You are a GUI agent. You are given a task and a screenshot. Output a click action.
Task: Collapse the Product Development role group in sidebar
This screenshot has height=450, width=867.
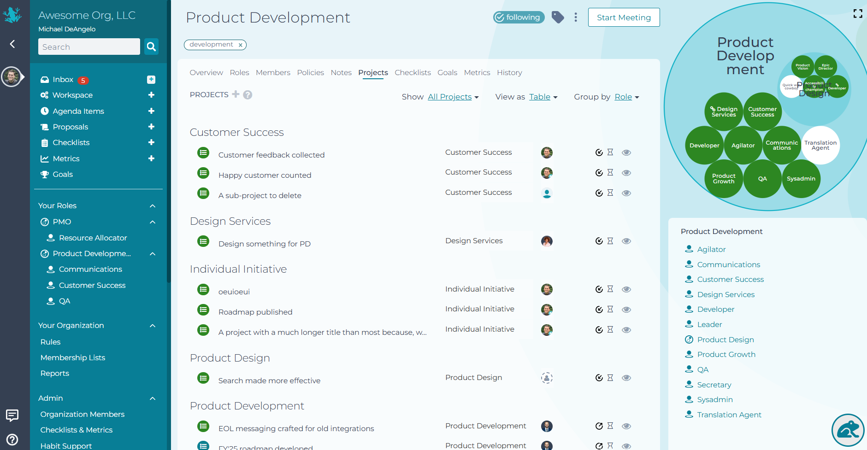coord(153,254)
